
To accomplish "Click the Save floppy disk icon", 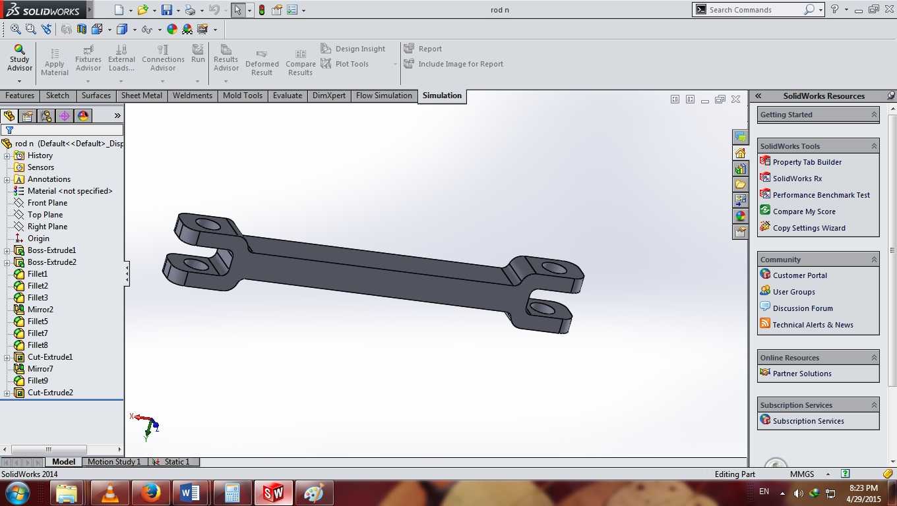I will pyautogui.click(x=167, y=10).
